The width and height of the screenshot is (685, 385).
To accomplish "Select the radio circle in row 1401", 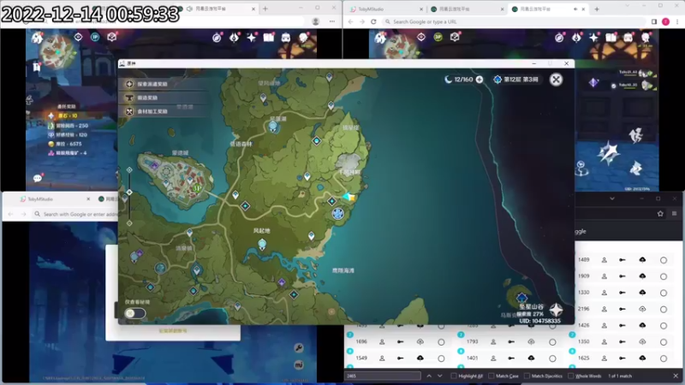I will click(552, 358).
